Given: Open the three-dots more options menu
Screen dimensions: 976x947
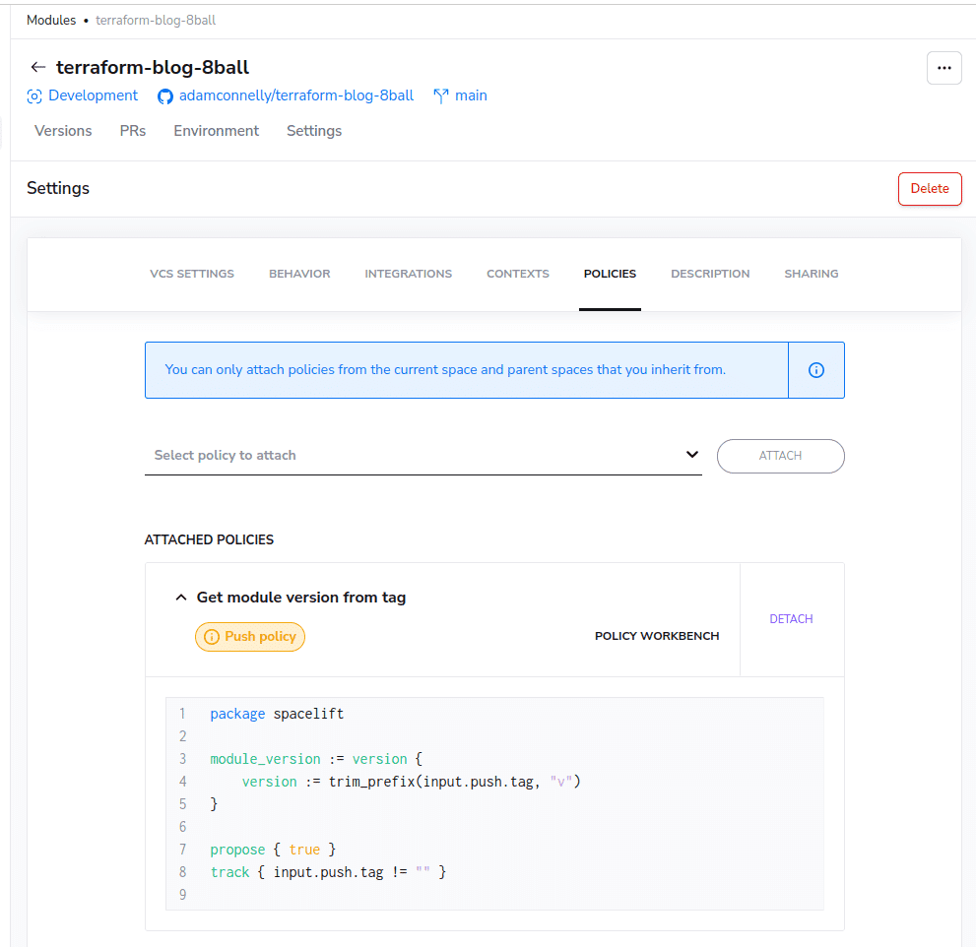Looking at the screenshot, I should pyautogui.click(x=943, y=68).
